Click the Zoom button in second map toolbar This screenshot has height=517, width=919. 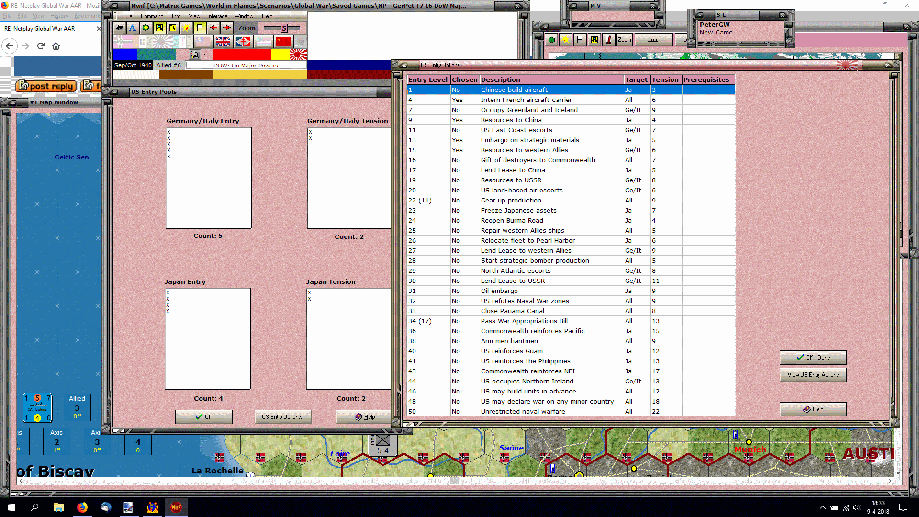624,40
